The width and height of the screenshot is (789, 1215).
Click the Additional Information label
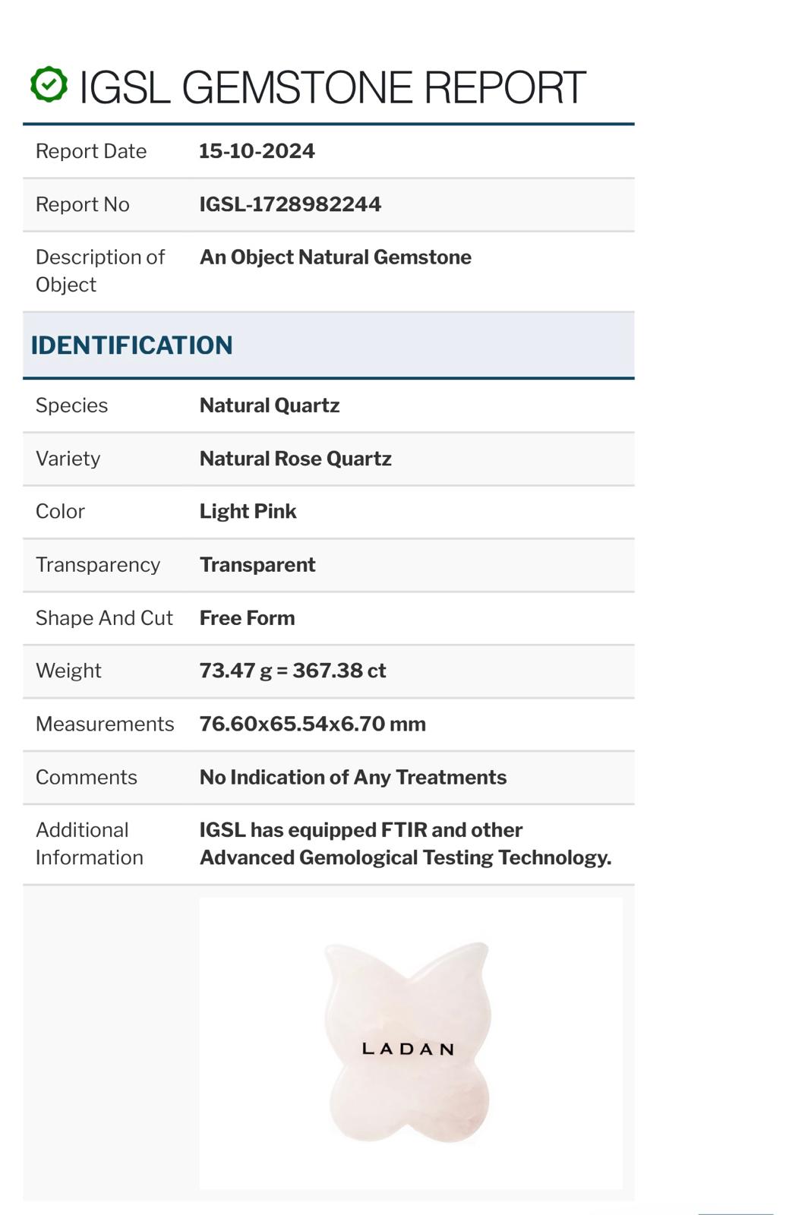89,844
